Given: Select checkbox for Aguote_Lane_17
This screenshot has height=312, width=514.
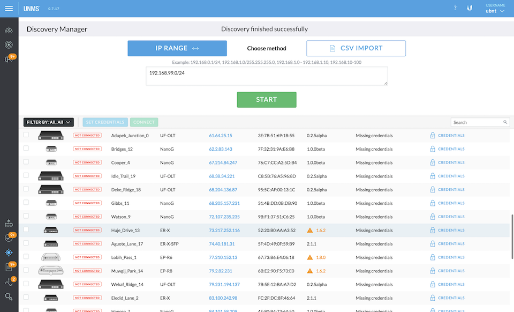Looking at the screenshot, I should click(x=26, y=243).
